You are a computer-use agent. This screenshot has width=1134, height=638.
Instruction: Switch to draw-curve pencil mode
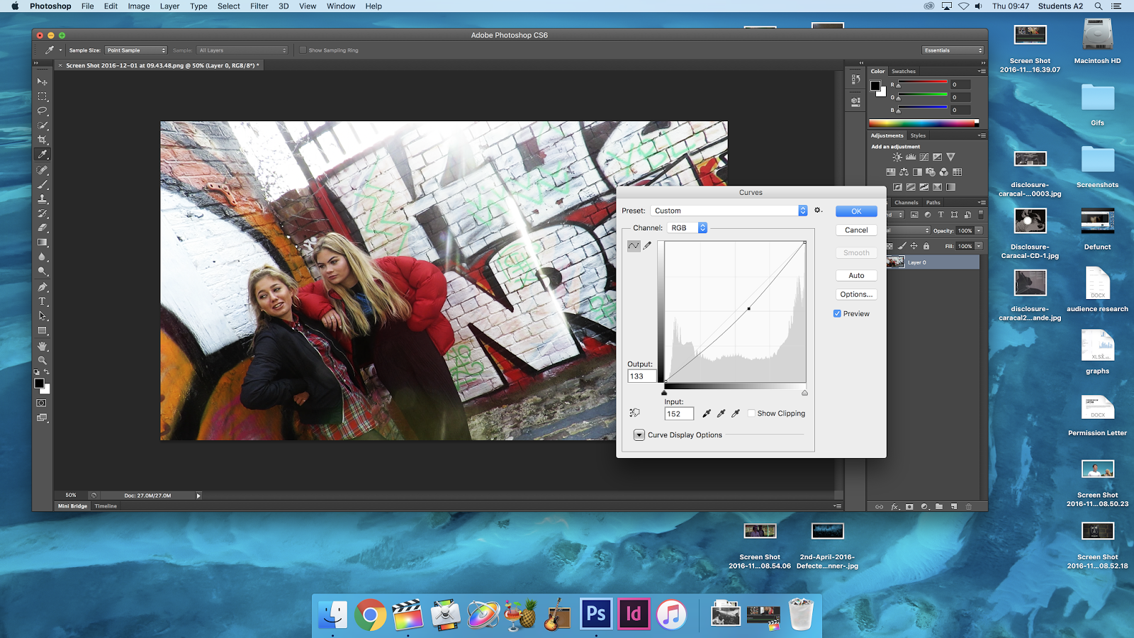pyautogui.click(x=647, y=246)
